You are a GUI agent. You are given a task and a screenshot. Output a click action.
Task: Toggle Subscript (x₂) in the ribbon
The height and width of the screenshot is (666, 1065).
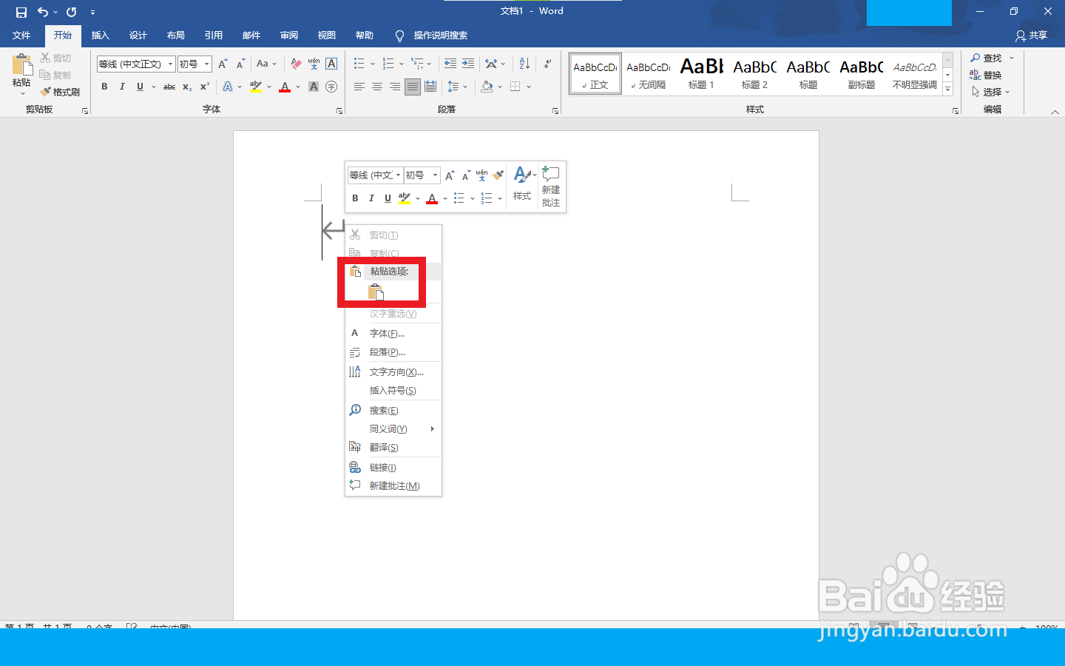(187, 87)
